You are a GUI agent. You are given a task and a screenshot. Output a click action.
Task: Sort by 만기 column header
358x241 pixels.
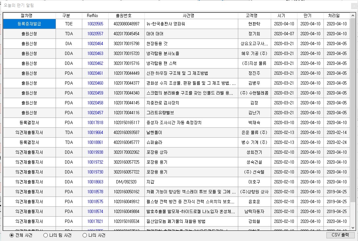click(x=308, y=15)
